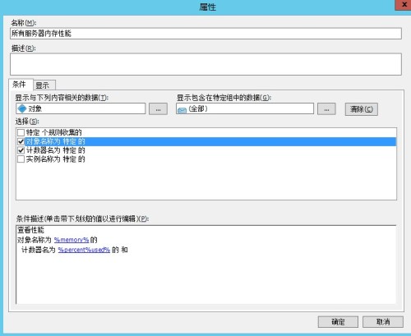This screenshot has width=411, height=336.
Task: Select the 实例名称为 特定 的 row text
Action: tap(56, 159)
